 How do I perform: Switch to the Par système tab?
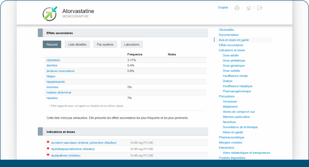pos(105,45)
